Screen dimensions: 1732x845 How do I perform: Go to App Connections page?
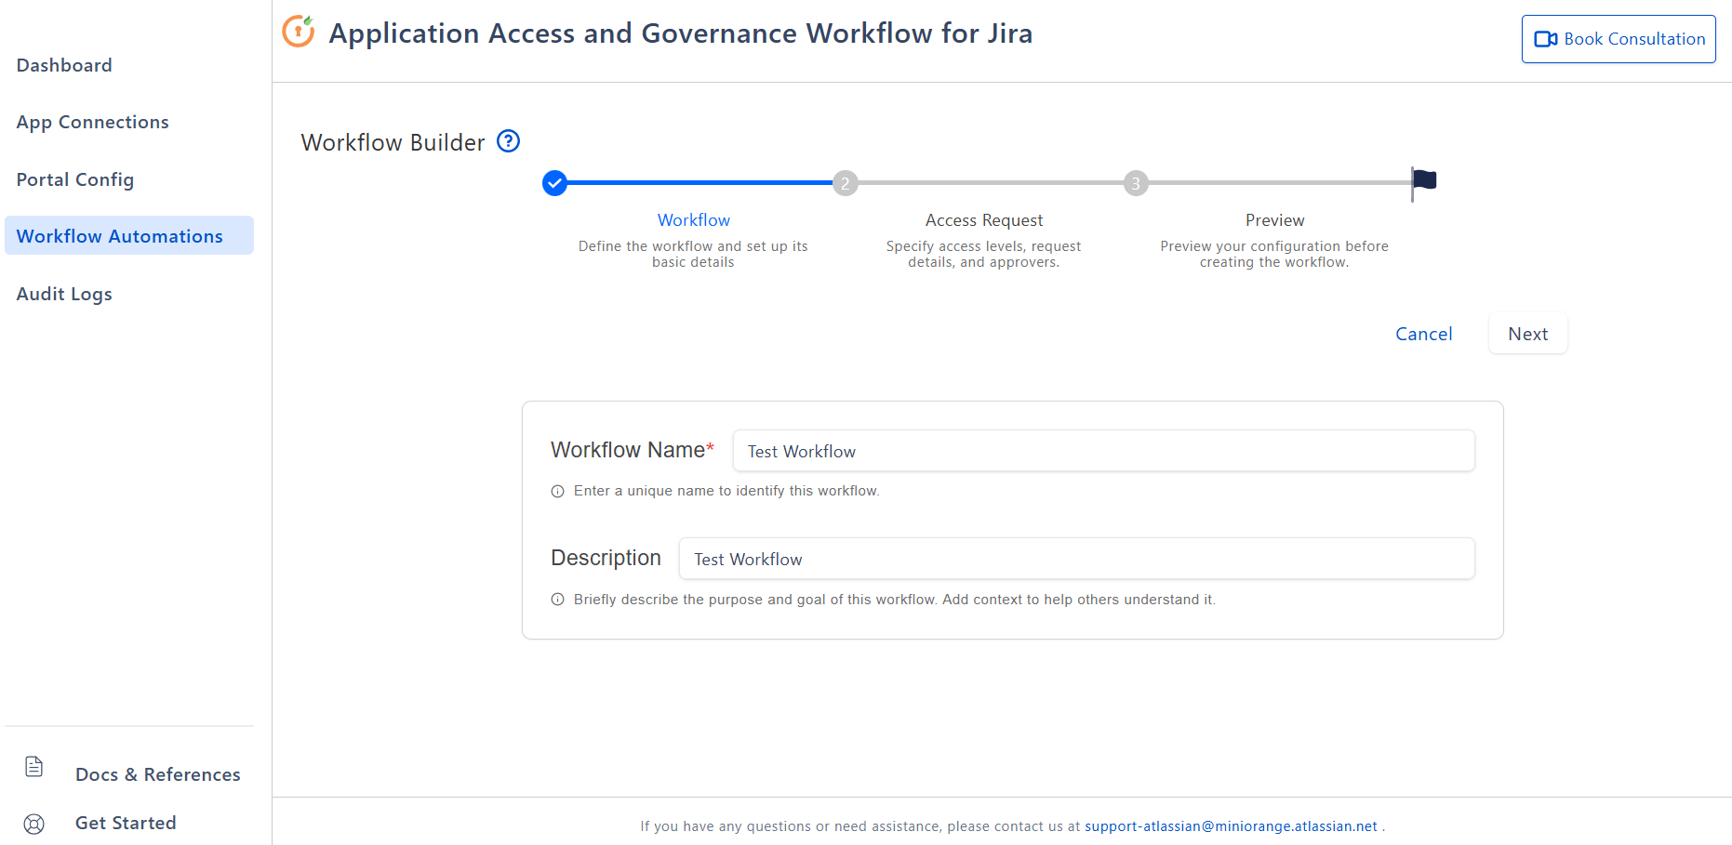[93, 122]
